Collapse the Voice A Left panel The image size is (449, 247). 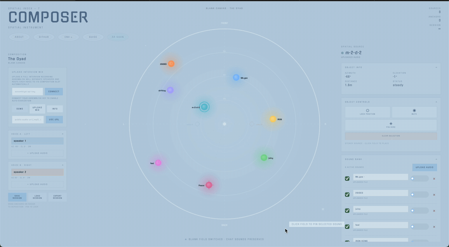(x=63, y=134)
